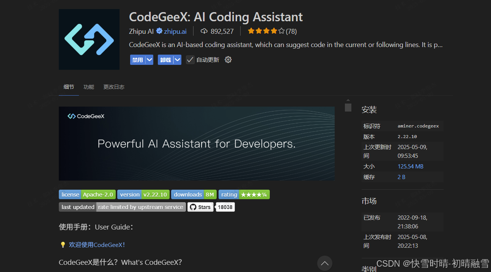This screenshot has height=272, width=491.
Task: Click the 2025-05-08, 20:22:13 last release date
Action: click(x=412, y=241)
